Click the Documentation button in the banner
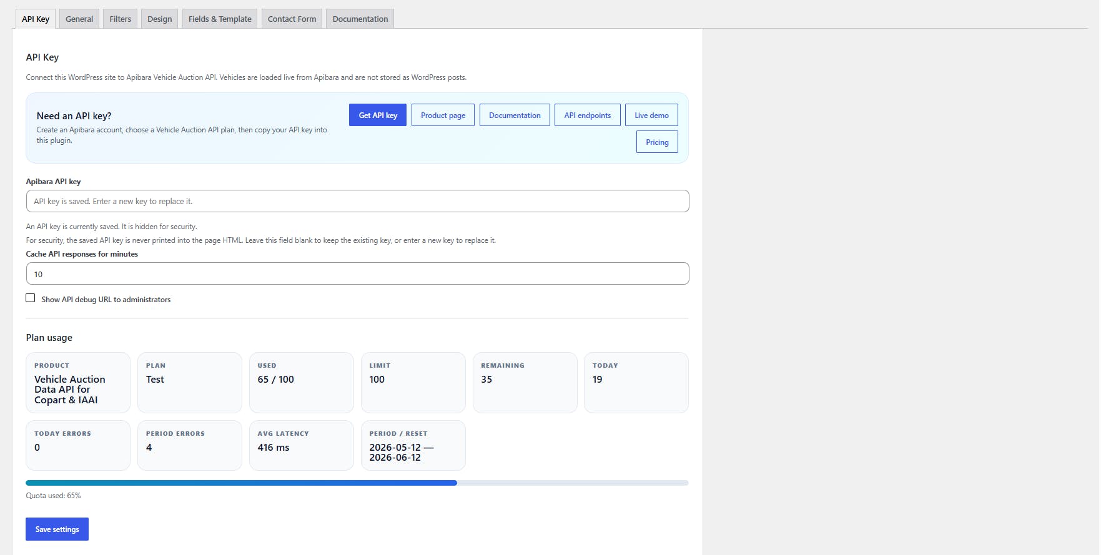 click(515, 115)
